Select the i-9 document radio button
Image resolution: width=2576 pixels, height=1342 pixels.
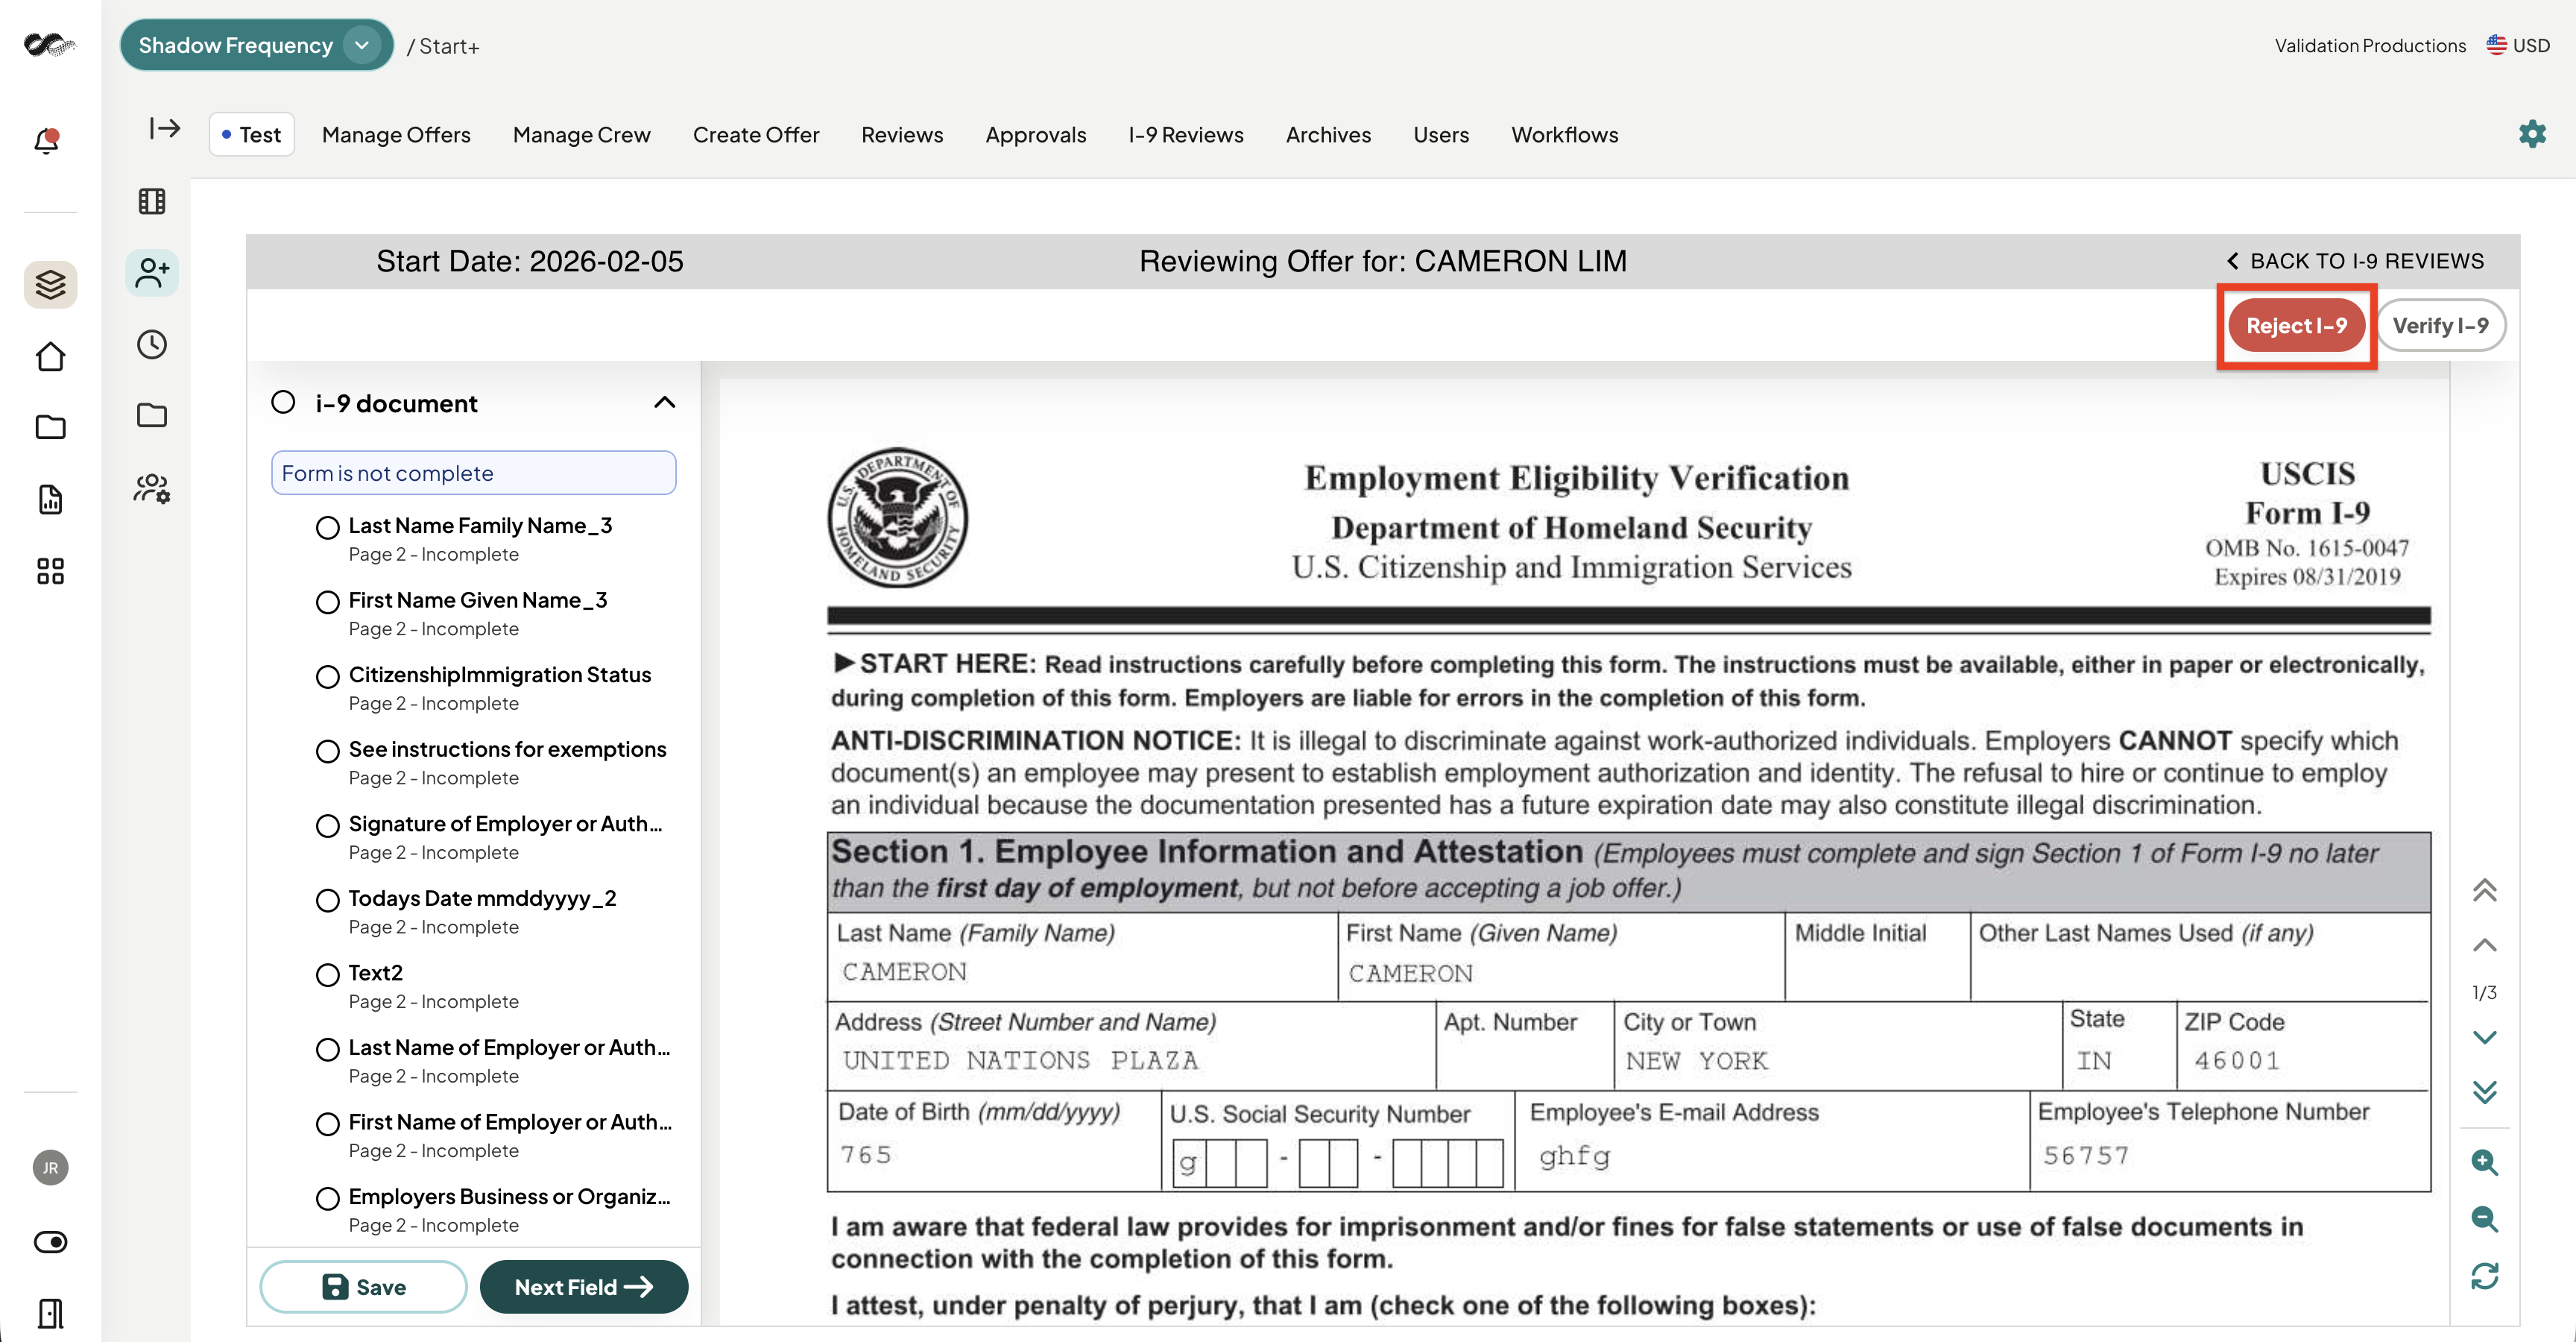point(283,402)
